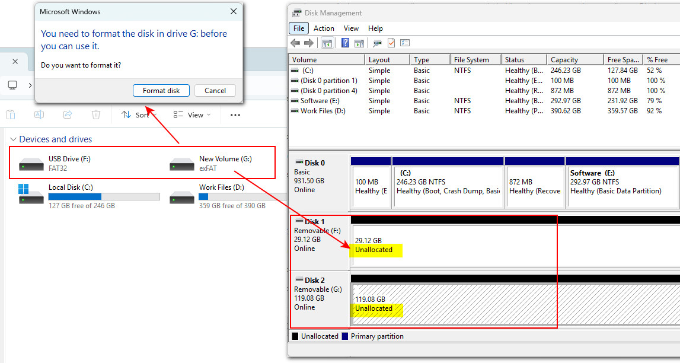Viewport: 680px width, 363px height.
Task: Click the checklist settings toolbar icon
Action: point(404,43)
